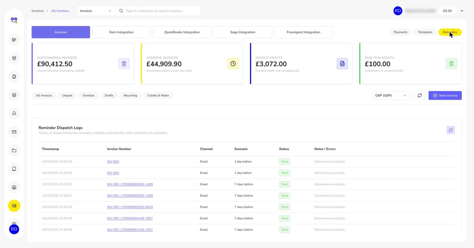Open the mail envelope icon in sidebar
This screenshot has width=474, height=248.
click(x=14, y=132)
